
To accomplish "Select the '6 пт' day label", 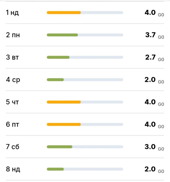I will pyautogui.click(x=13, y=125).
